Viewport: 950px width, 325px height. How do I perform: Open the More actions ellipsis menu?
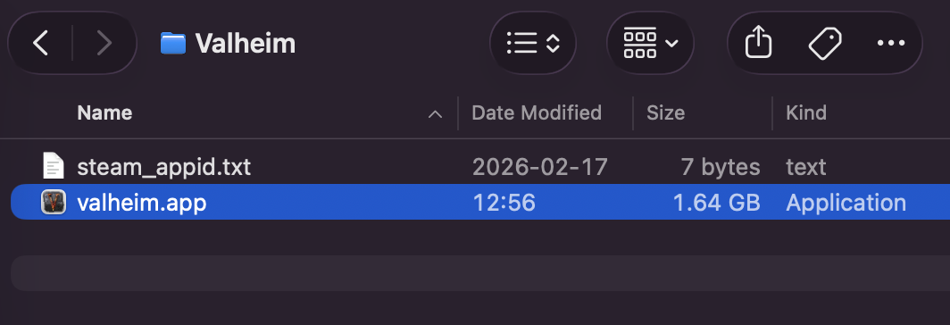click(891, 44)
